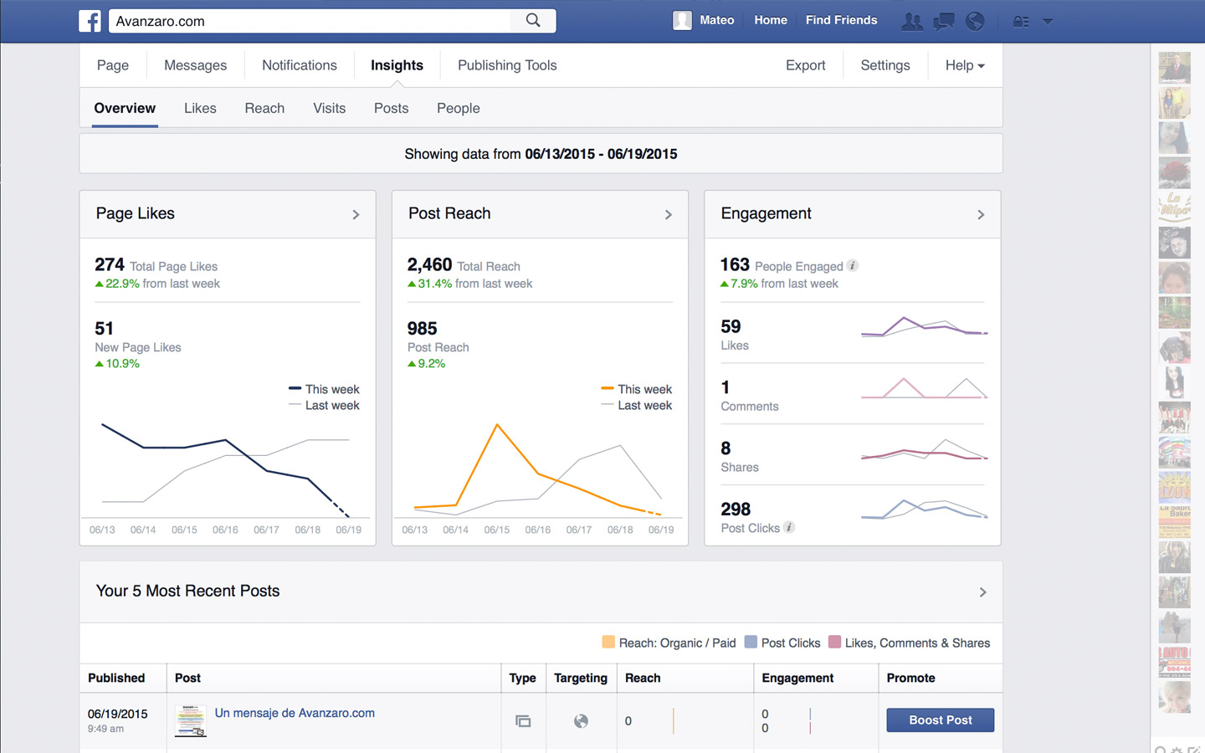Open page Settings
The height and width of the screenshot is (753, 1205).
[885, 65]
